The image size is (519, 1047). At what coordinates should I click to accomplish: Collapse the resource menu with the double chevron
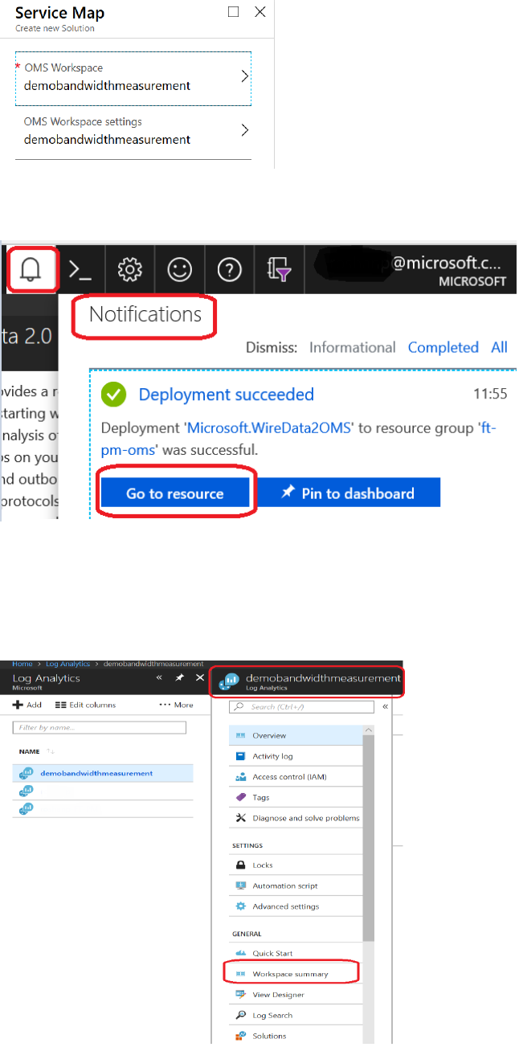pos(385,707)
